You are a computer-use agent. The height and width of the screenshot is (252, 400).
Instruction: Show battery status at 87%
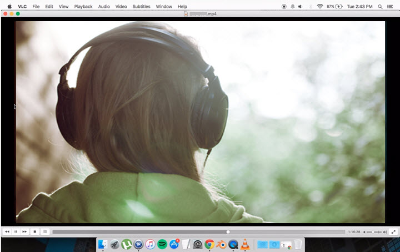point(334,7)
